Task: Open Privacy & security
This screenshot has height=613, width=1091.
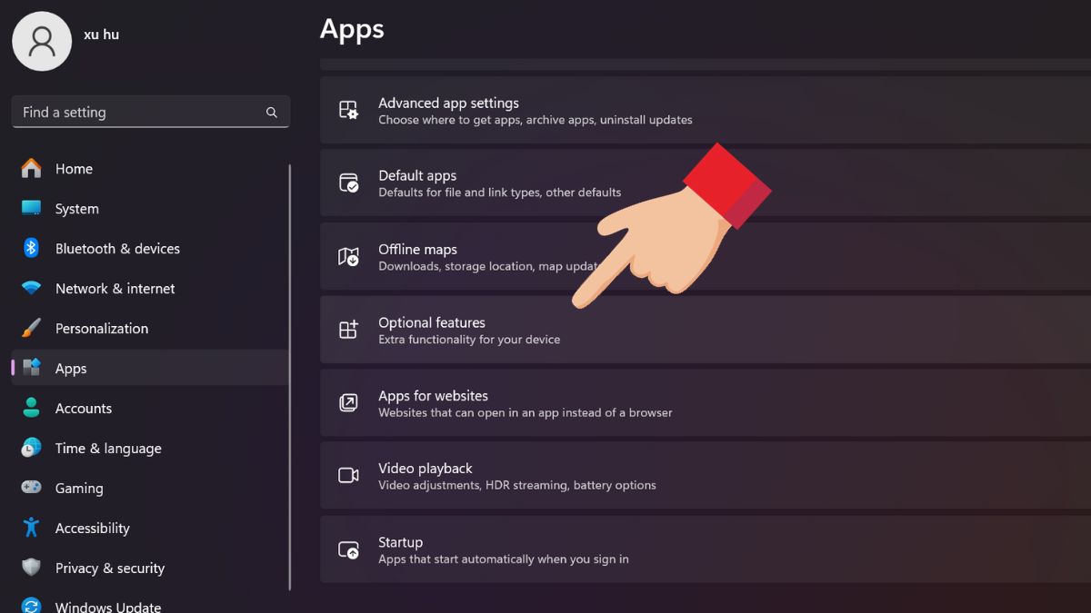Action: (x=150, y=568)
